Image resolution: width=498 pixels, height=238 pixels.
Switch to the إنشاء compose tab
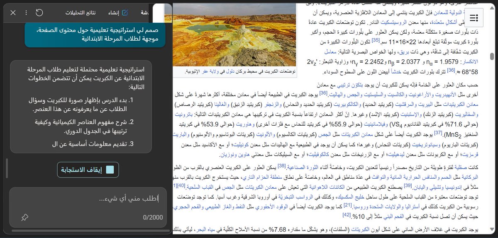[119, 12]
